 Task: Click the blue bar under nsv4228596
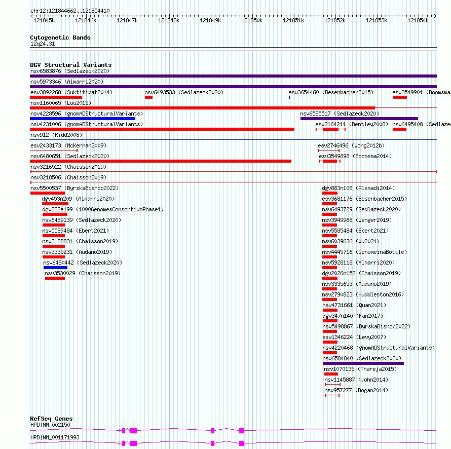tap(83, 119)
